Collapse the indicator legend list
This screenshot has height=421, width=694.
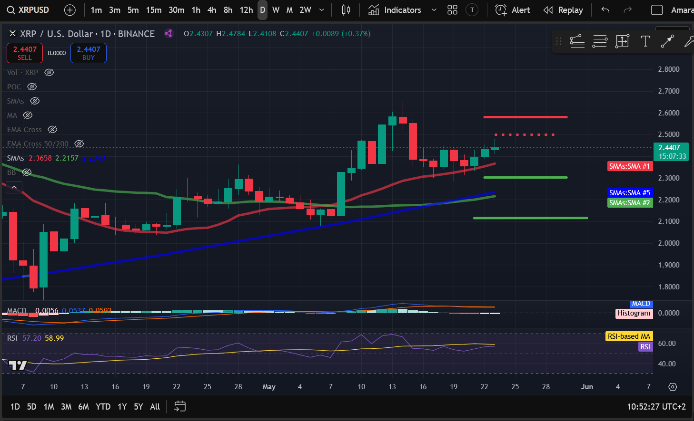pyautogui.click(x=14, y=187)
